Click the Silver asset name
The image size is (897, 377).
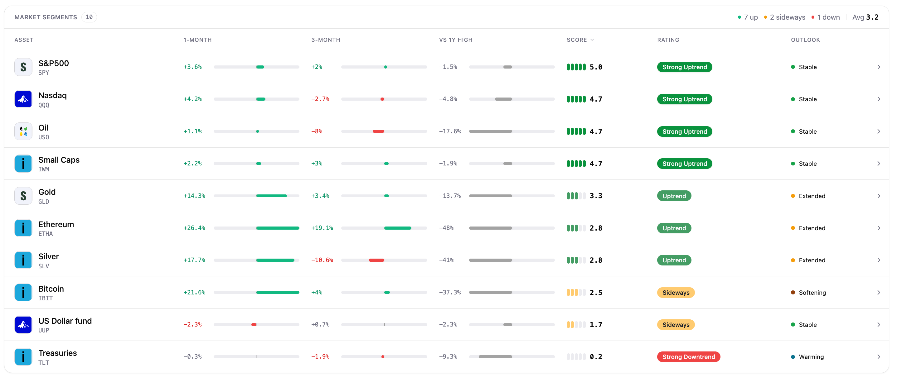(48, 256)
